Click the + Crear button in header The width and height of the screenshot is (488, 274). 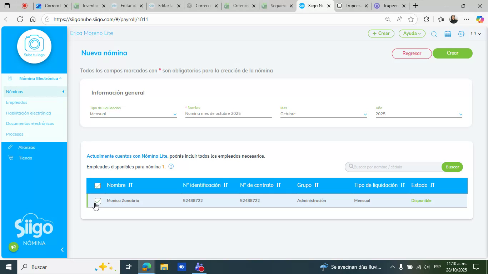381,34
